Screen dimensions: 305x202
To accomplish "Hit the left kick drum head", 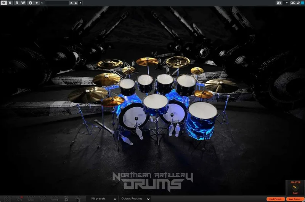I will (134, 117).
